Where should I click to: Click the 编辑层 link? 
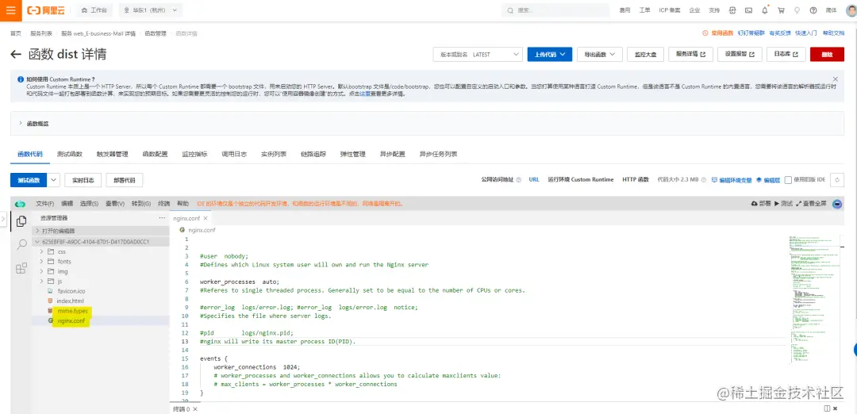[770, 180]
